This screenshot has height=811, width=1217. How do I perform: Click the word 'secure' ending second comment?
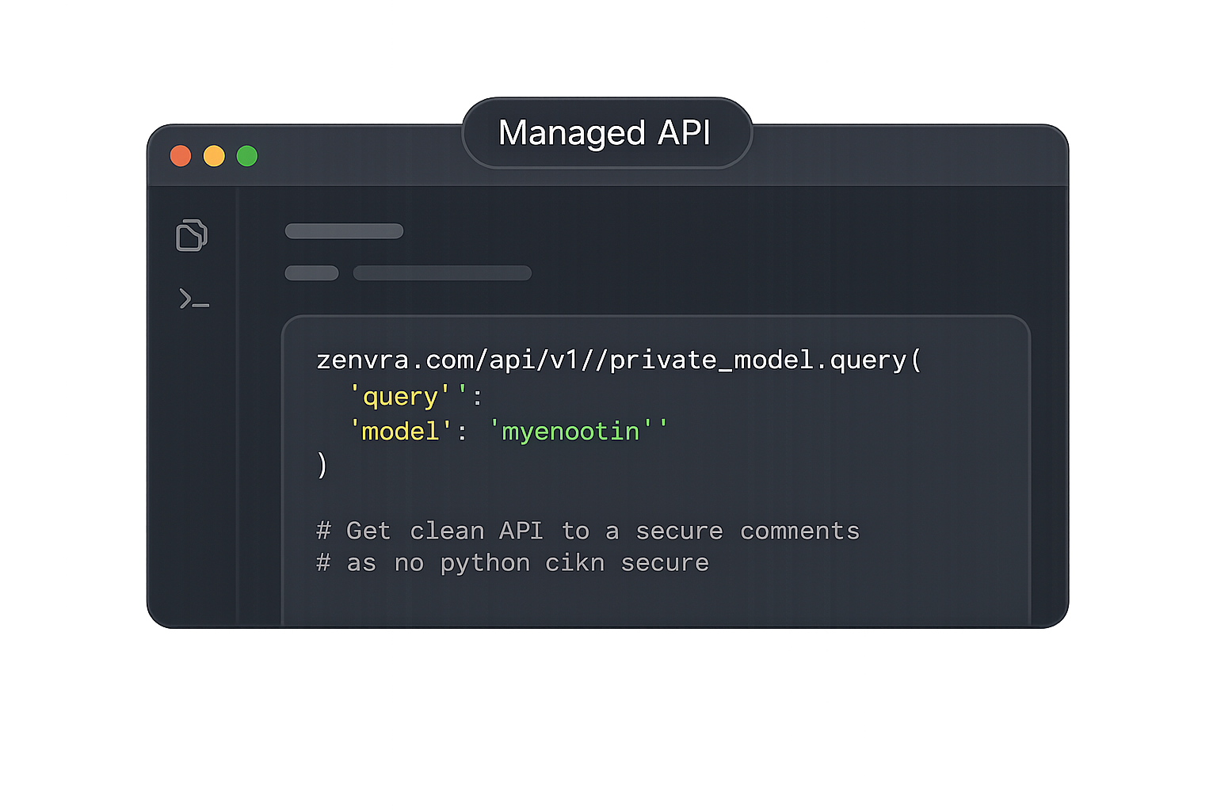[x=665, y=563]
